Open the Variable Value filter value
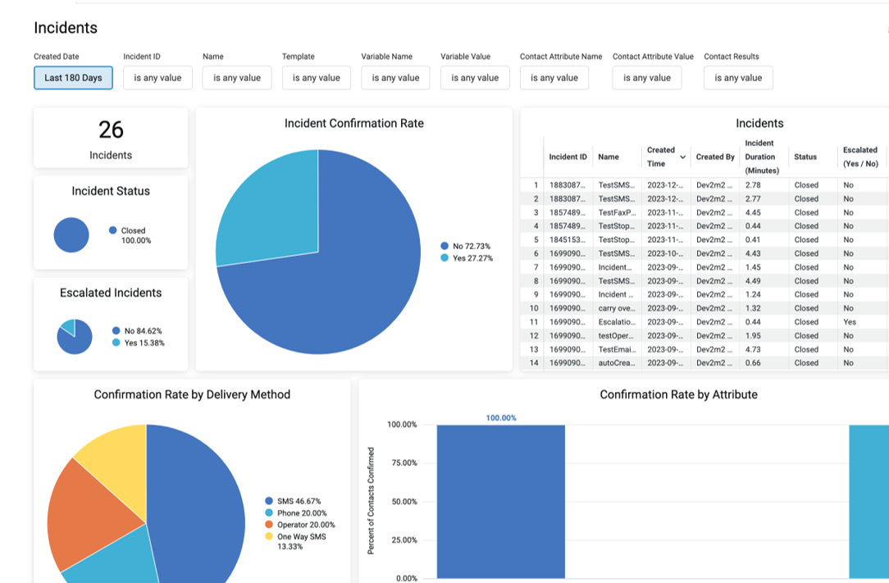Viewport: 889px width, 583px height. 475,78
